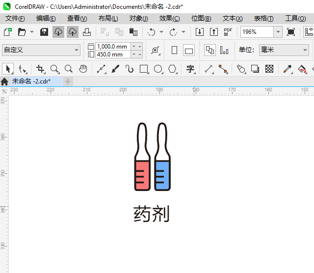Set landscape page orientation
The height and width of the screenshot is (273, 314).
[x=189, y=50]
